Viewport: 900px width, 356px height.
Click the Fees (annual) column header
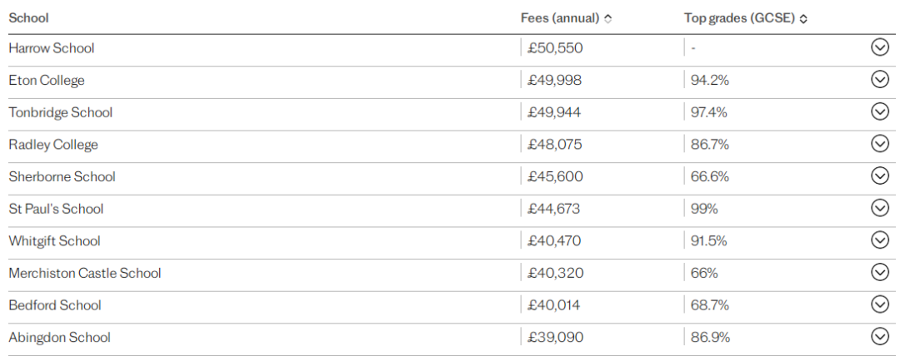[560, 18]
